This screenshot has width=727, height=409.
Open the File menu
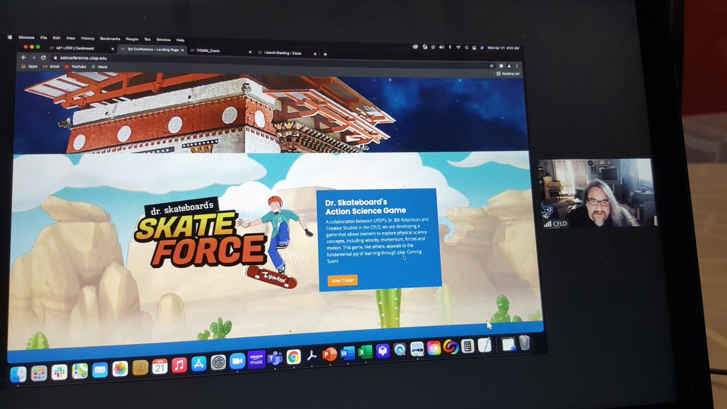(44, 38)
